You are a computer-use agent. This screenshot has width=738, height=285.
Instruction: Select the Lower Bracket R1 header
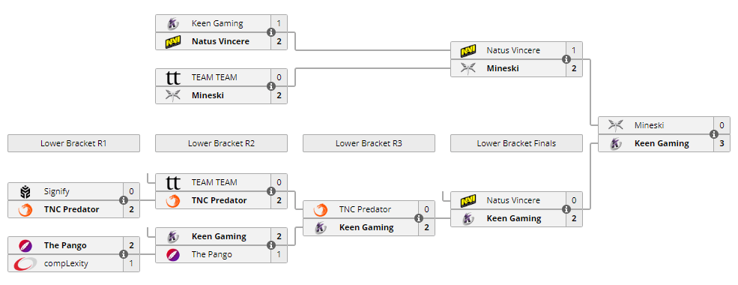tap(73, 143)
